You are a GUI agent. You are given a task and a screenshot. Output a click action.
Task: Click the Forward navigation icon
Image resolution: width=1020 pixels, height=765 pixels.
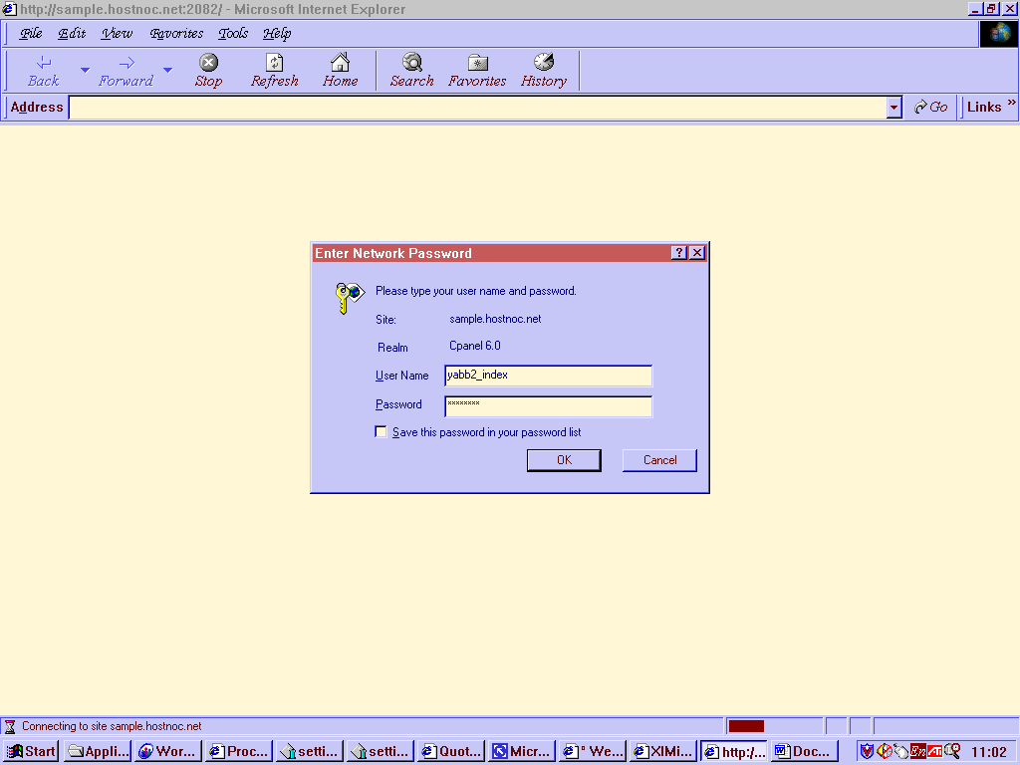coord(126,64)
